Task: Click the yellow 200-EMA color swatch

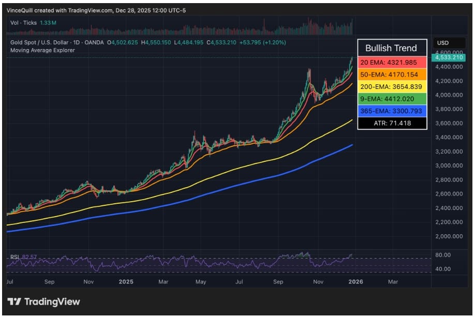Action: point(363,85)
